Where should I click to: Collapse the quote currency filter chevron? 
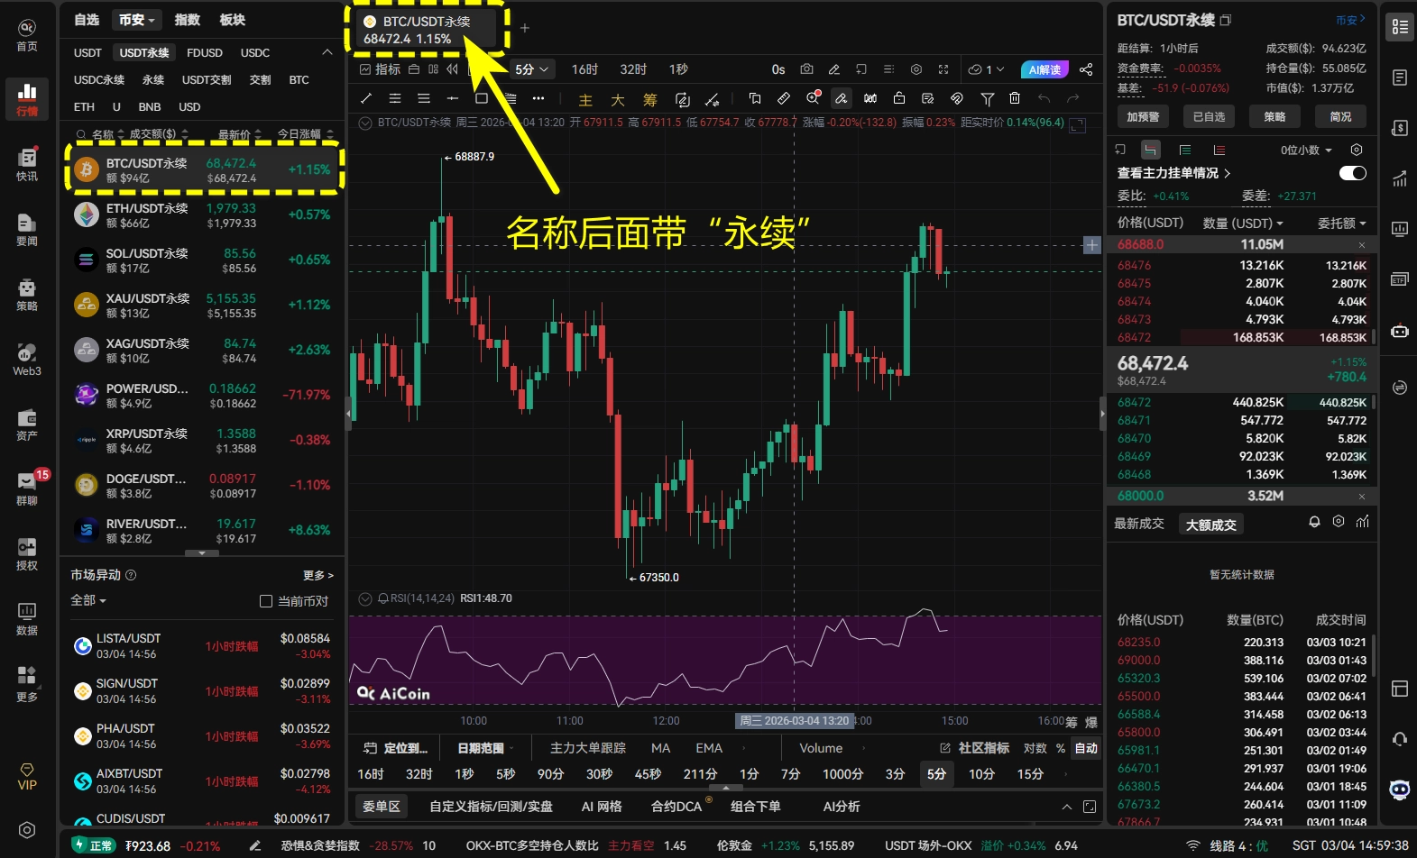pyautogui.click(x=327, y=52)
